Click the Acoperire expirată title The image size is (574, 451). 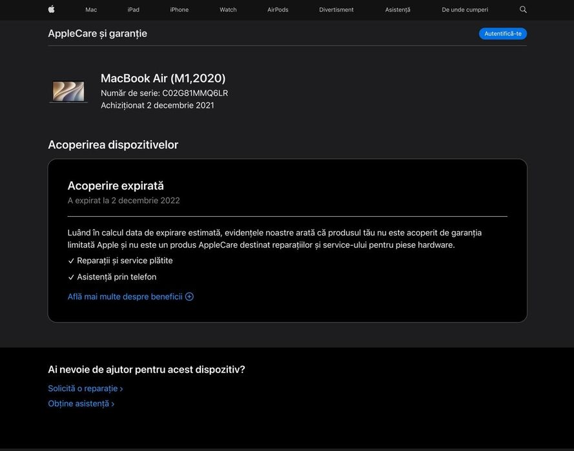click(116, 186)
